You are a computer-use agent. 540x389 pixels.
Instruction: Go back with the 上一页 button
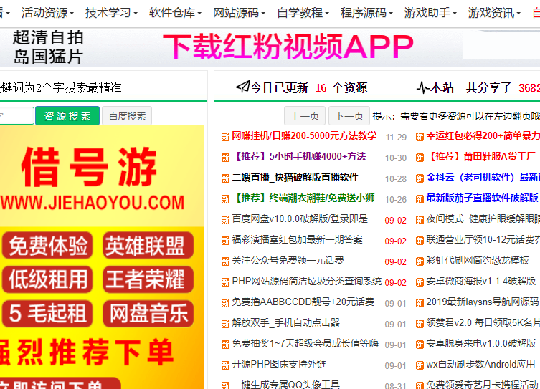coord(305,116)
